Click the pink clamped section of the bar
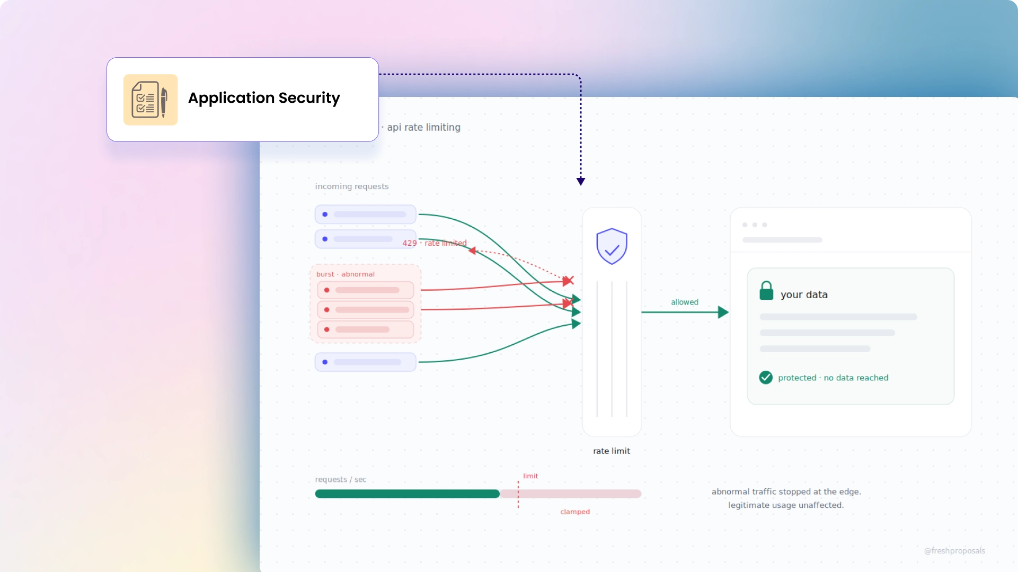This screenshot has width=1018, height=572. coord(571,494)
